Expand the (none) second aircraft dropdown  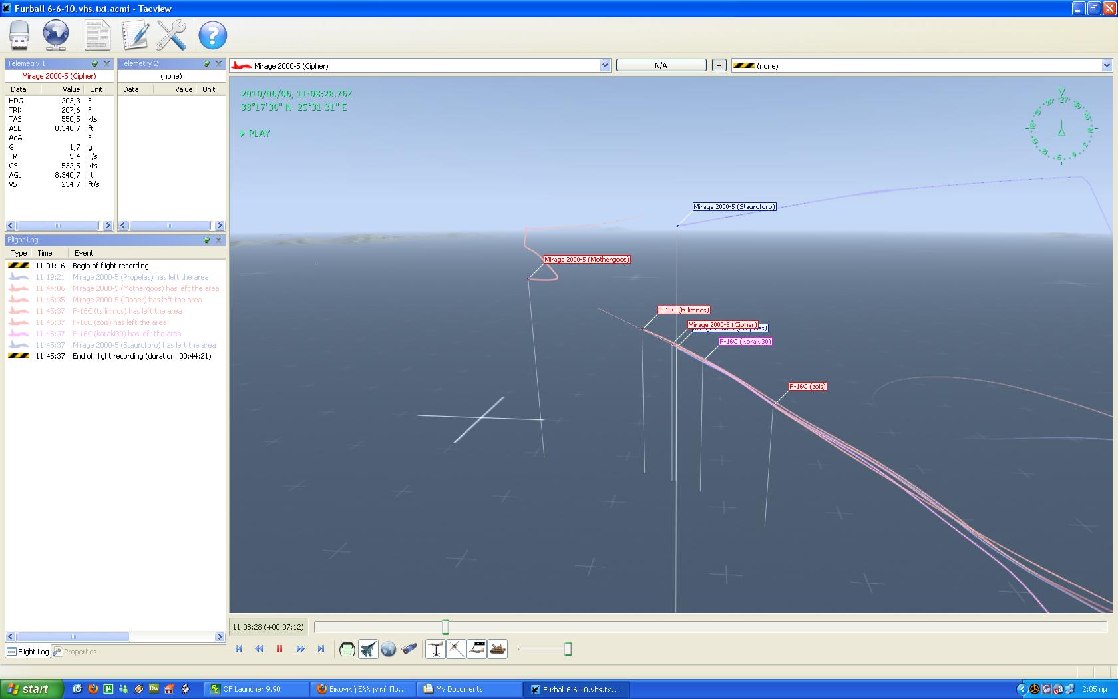1107,65
